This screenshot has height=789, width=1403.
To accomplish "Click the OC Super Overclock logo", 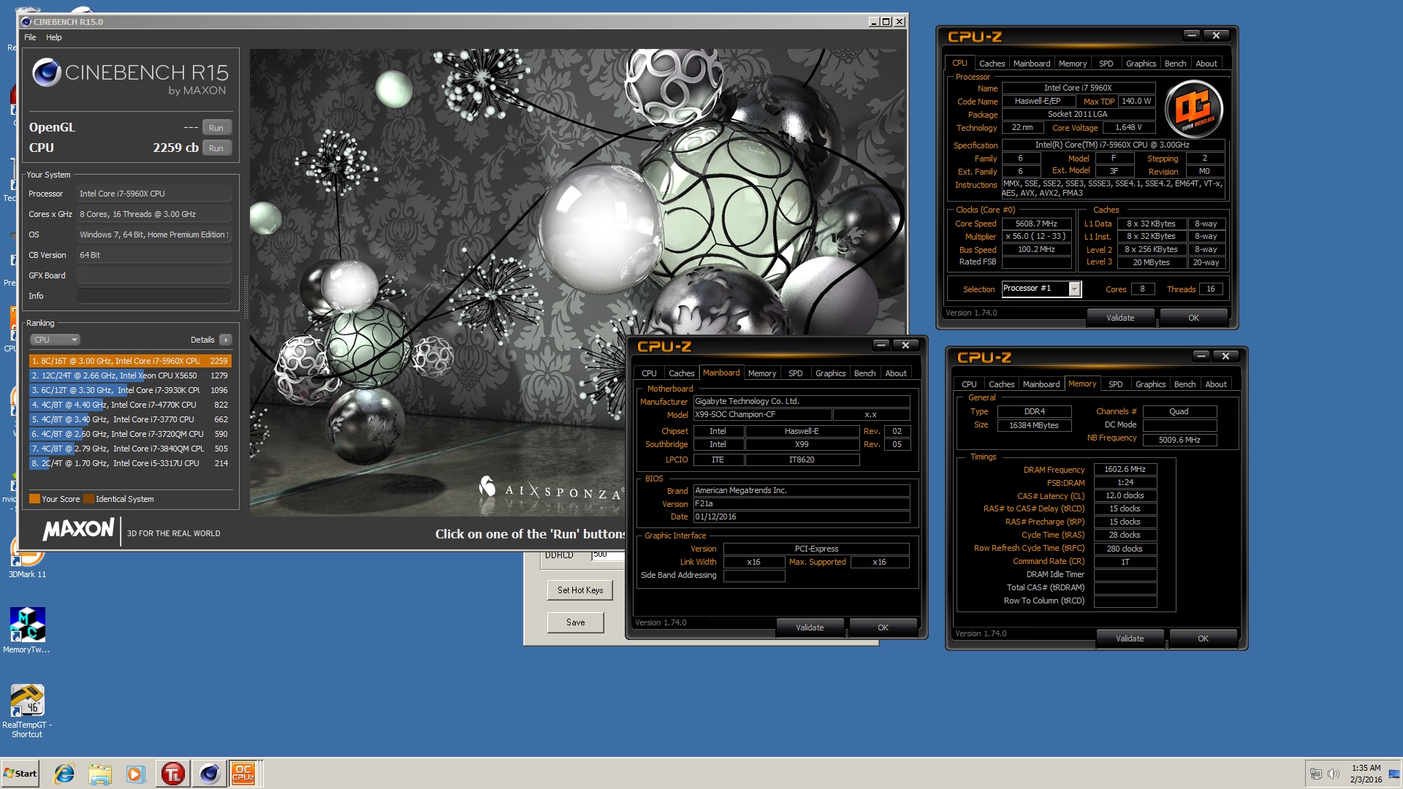I will pos(1193,110).
